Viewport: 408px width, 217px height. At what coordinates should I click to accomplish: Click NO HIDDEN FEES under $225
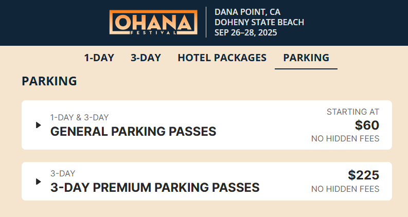tap(345, 189)
